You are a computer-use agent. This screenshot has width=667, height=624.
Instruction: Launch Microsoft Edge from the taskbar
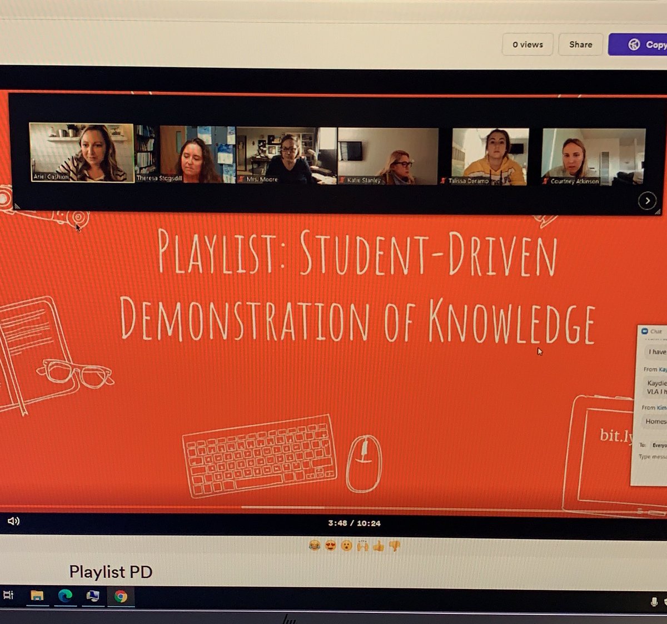(x=65, y=596)
